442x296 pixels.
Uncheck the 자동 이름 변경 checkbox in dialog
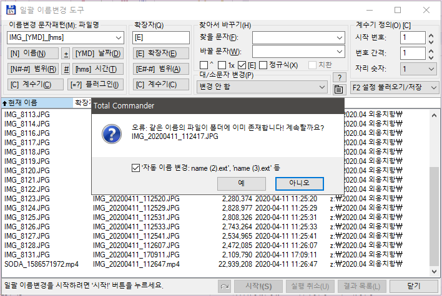click(x=135, y=168)
